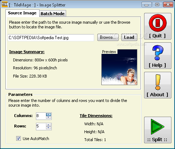Decrease Rows with the down arrow
This screenshot has width=175, height=149.
pos(49,128)
